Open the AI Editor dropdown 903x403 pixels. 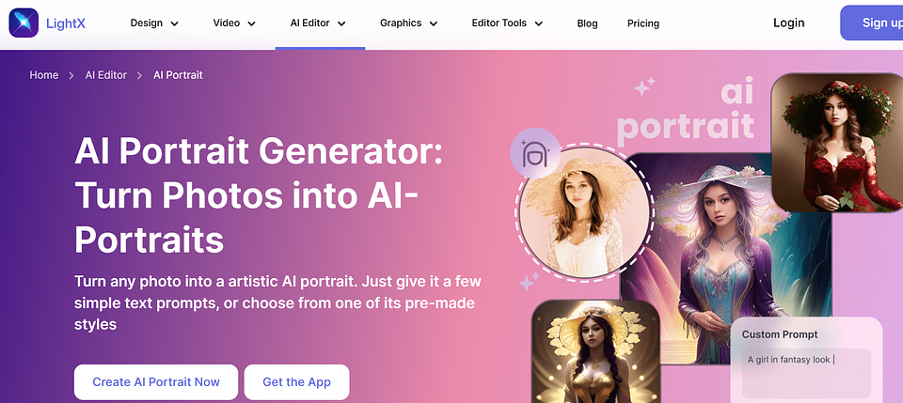[318, 23]
